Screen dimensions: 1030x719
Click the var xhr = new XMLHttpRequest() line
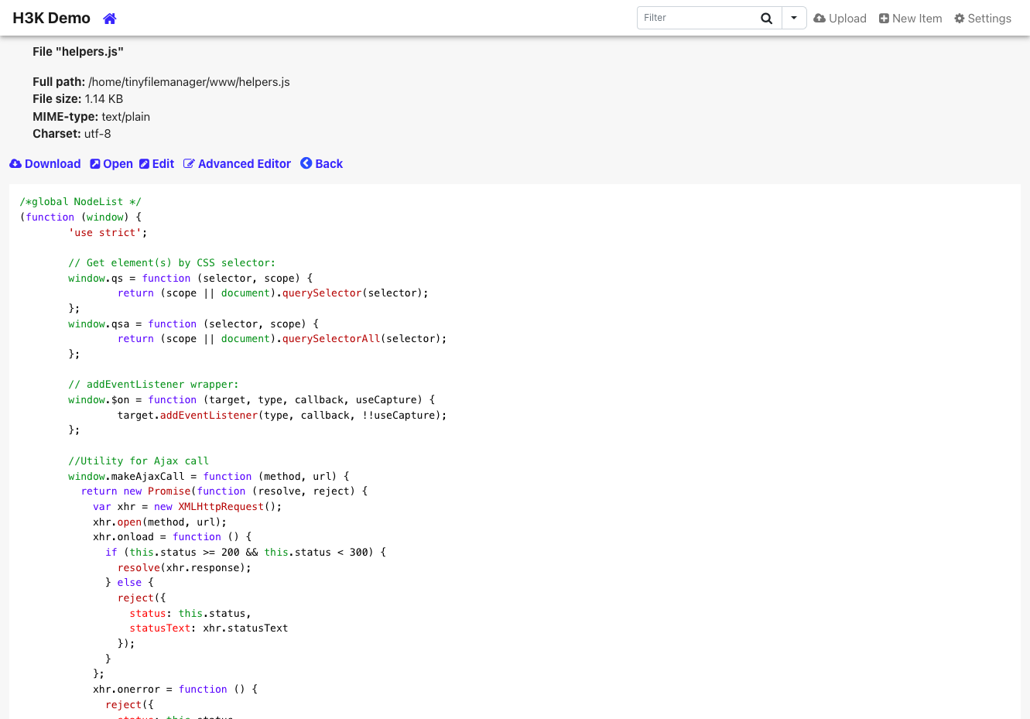pyautogui.click(x=187, y=507)
